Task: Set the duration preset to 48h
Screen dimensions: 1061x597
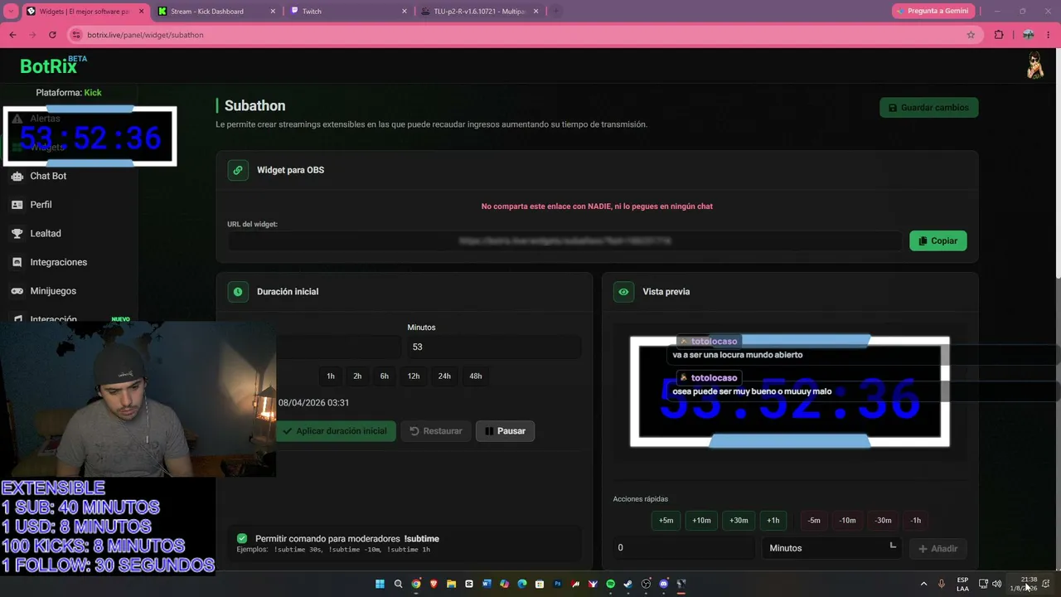Action: [476, 376]
